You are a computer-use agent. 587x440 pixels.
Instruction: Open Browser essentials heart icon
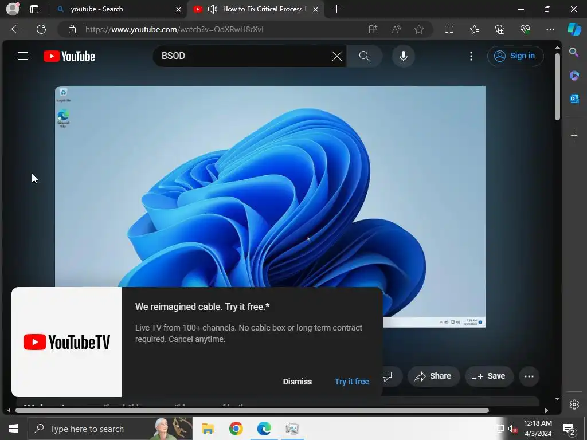click(525, 29)
